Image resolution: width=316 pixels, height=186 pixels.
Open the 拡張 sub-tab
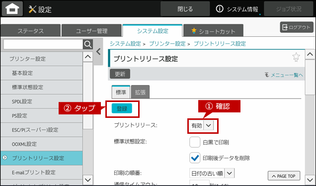(x=140, y=92)
